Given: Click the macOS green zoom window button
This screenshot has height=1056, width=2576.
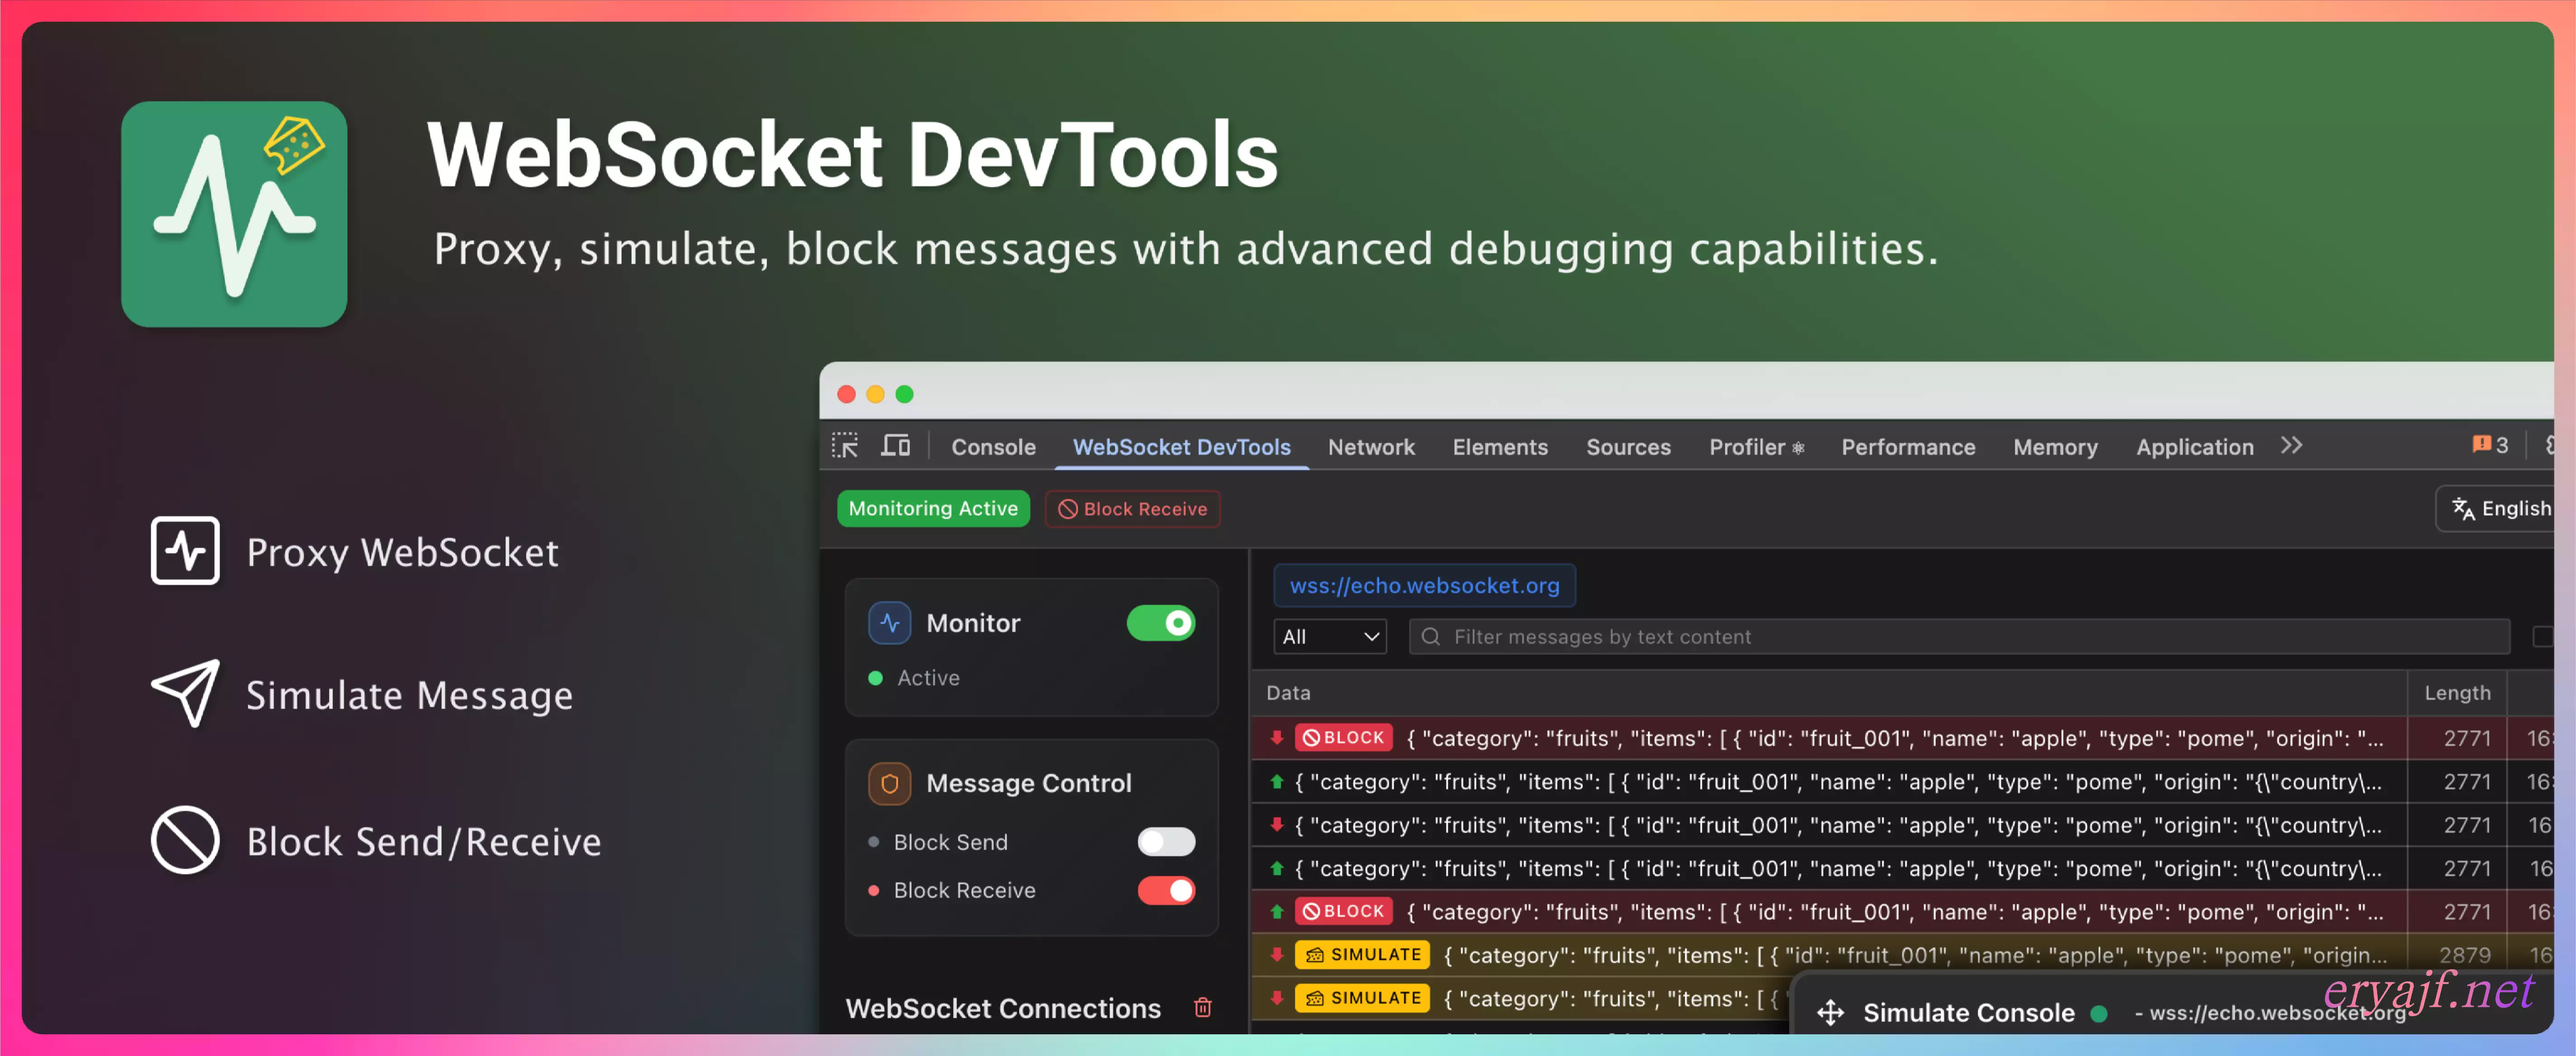Looking at the screenshot, I should click(x=904, y=394).
